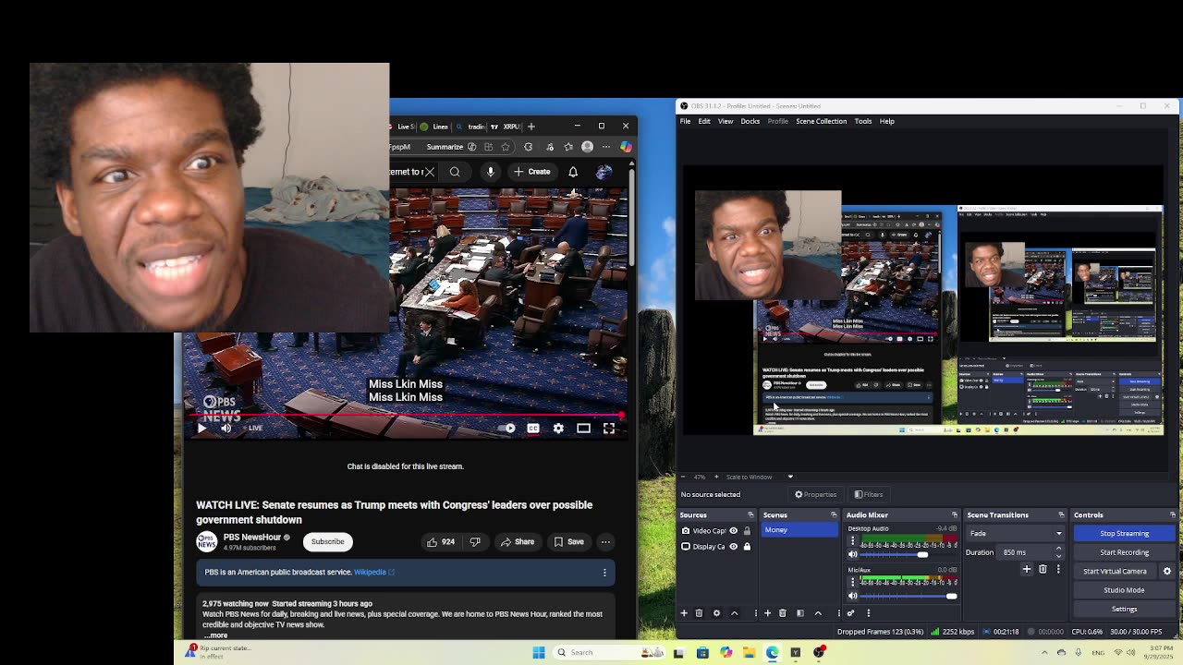Screen dimensions: 1183x665
Task: Toggle YouTube autoplay switch
Action: [x=508, y=429]
